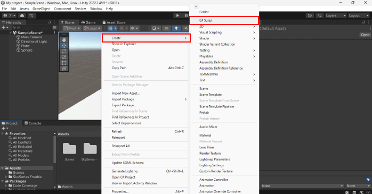Image resolution: width=372 pixels, height=194 pixels.
Task: Select the combined Transform tool
Action: click(64, 69)
